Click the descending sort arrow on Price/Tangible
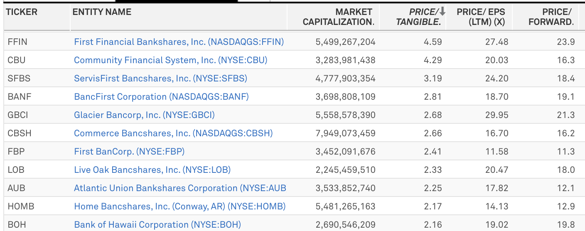The width and height of the screenshot is (585, 231). (442, 12)
